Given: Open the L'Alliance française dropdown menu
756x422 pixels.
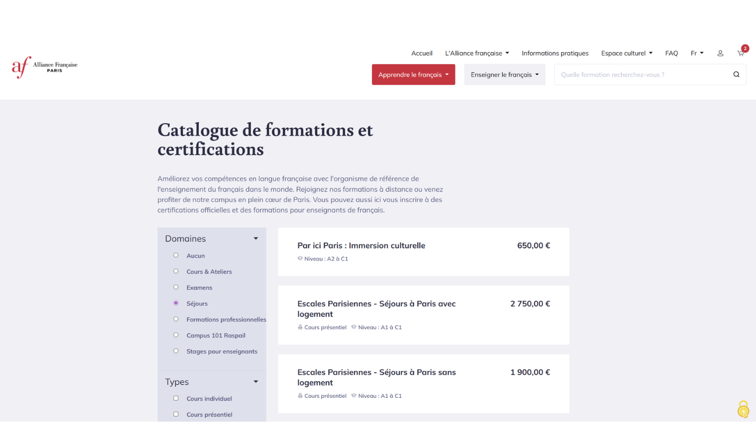Looking at the screenshot, I should [477, 53].
